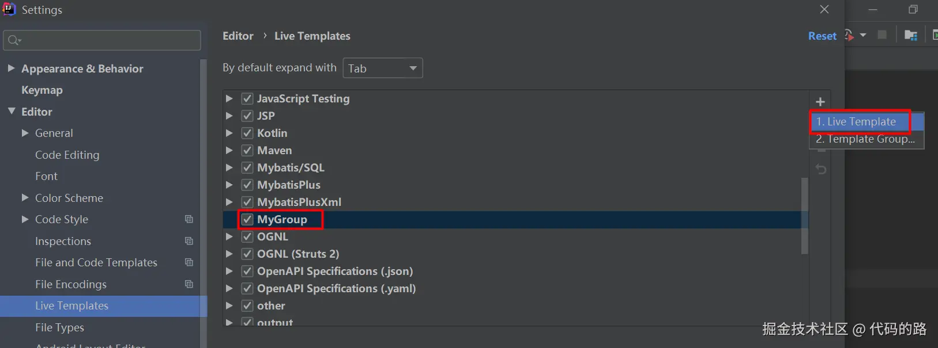Click the Code Style copy-scheme icon
Screen dimensions: 938x348
coord(189,219)
